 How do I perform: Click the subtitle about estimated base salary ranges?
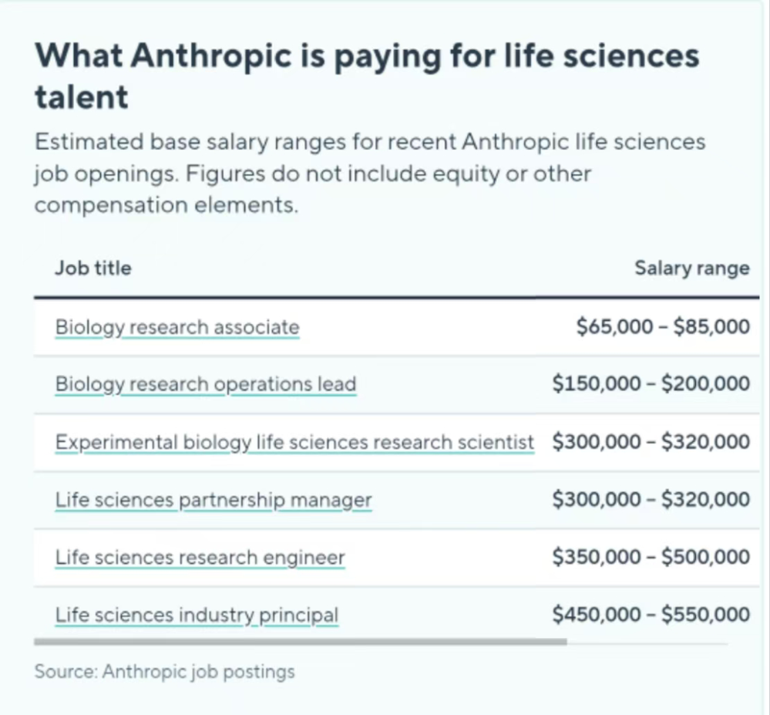pyautogui.click(x=370, y=174)
